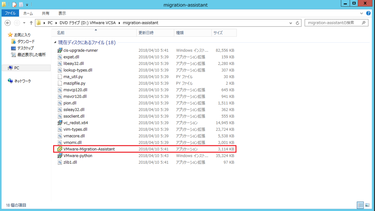
Task: Click the mazipfile.py file icon
Action: (x=60, y=83)
